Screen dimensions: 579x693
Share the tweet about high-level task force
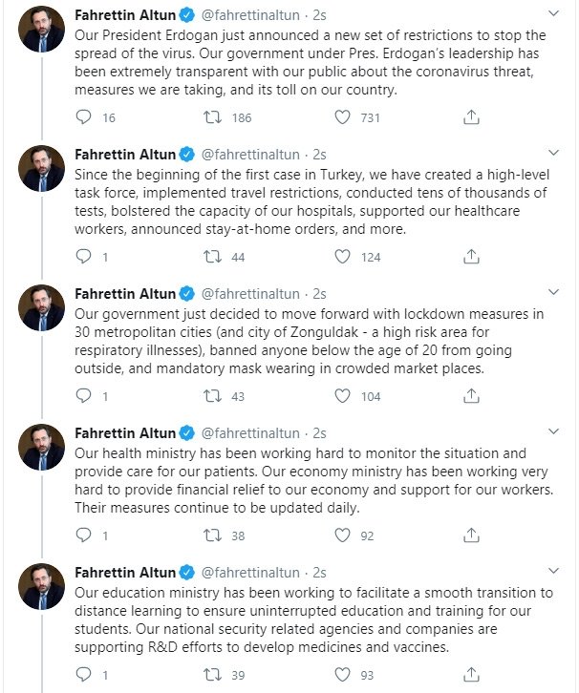point(471,257)
